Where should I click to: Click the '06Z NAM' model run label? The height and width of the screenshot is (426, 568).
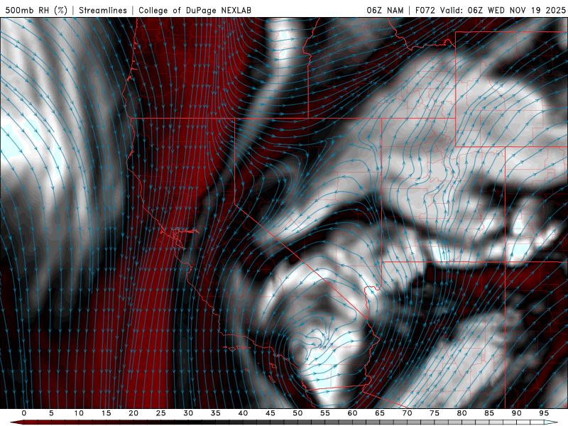pyautogui.click(x=385, y=10)
